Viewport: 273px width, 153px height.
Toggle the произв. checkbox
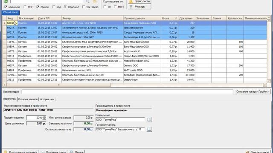pyautogui.click(x=38, y=7)
